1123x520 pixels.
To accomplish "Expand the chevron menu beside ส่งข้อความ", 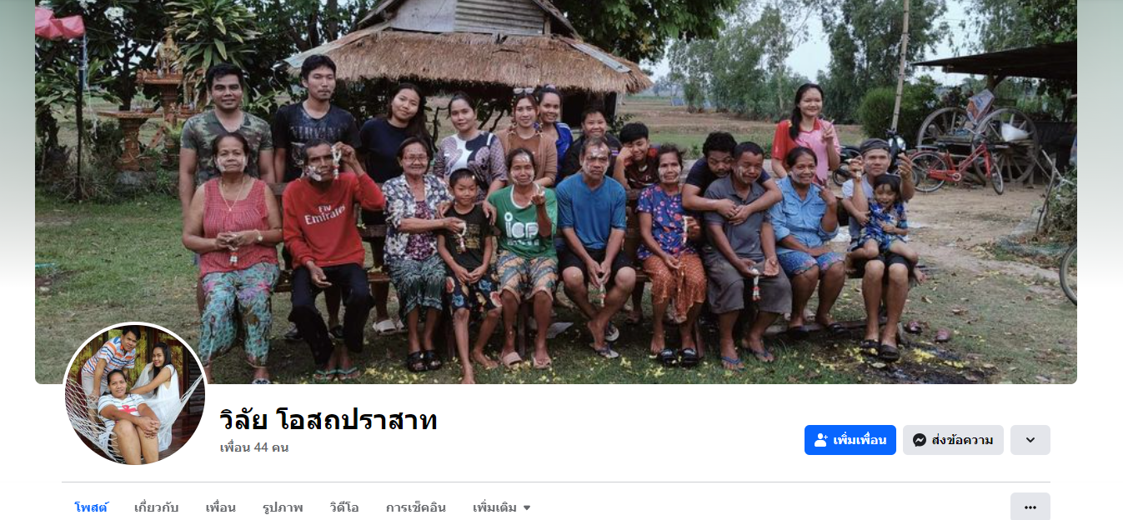I will tap(1030, 440).
